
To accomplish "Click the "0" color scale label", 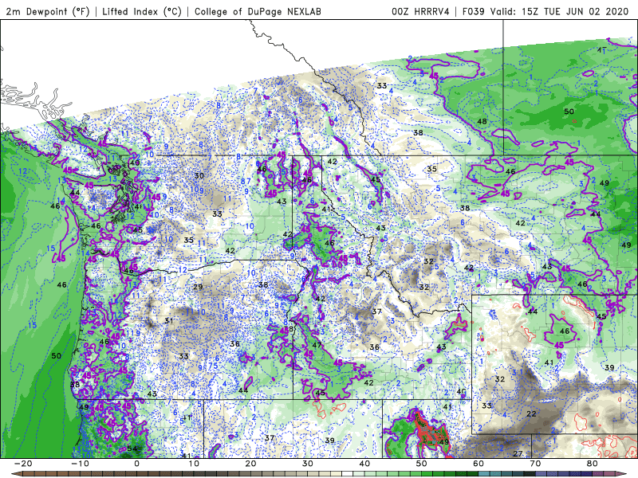I will tap(136, 464).
